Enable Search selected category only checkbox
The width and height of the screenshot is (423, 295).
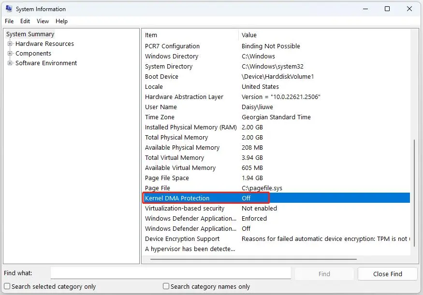click(7, 286)
